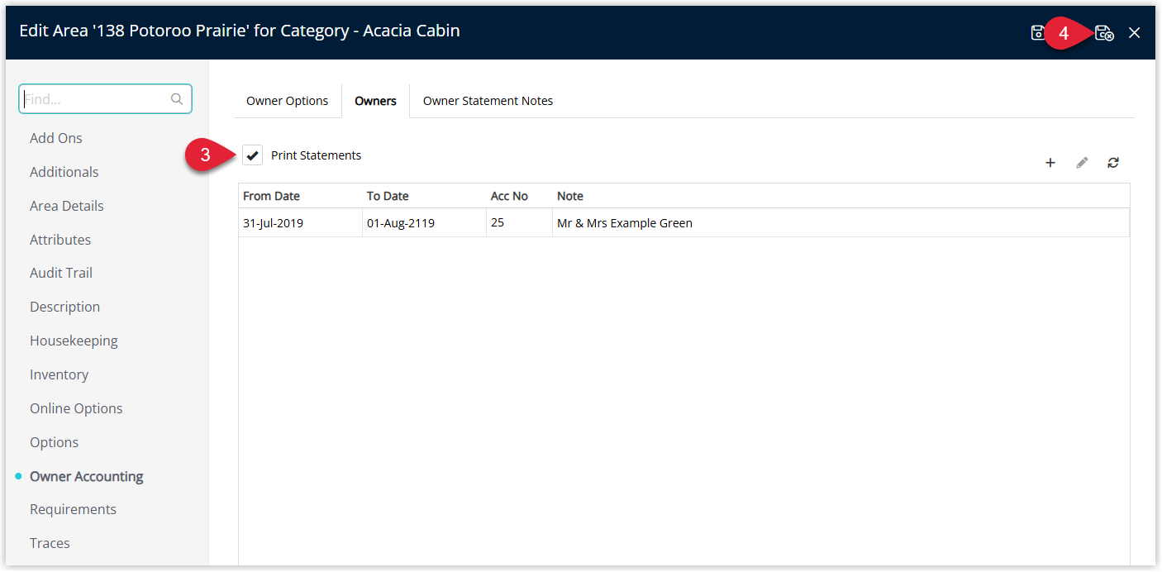The height and width of the screenshot is (572, 1162).
Task: Click the magnifier icon in Find box
Action: (x=177, y=99)
